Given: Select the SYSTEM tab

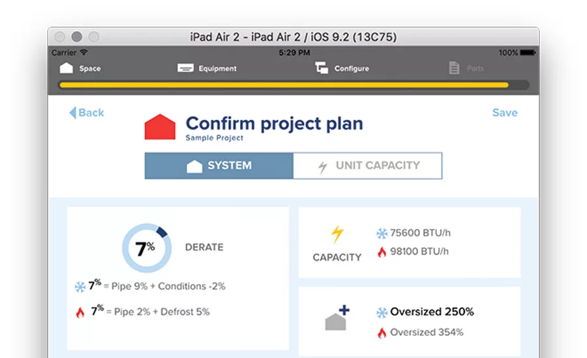Looking at the screenshot, I should pos(219,165).
